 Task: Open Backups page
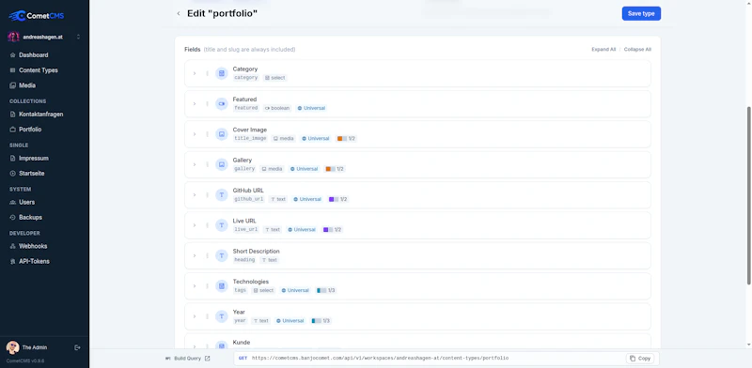click(x=31, y=218)
